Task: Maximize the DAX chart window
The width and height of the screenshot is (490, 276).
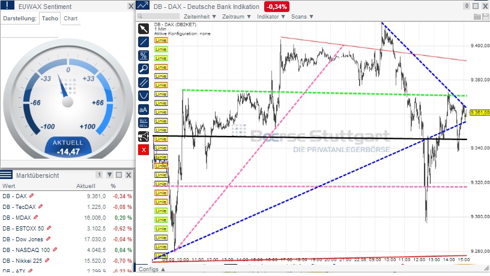Action: [476, 6]
